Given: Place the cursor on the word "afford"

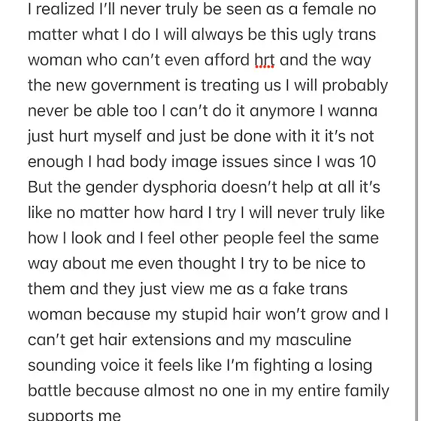Looking at the screenshot, I should (227, 60).
